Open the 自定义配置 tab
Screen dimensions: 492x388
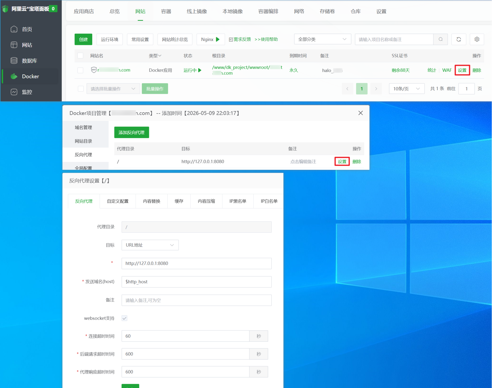click(118, 201)
